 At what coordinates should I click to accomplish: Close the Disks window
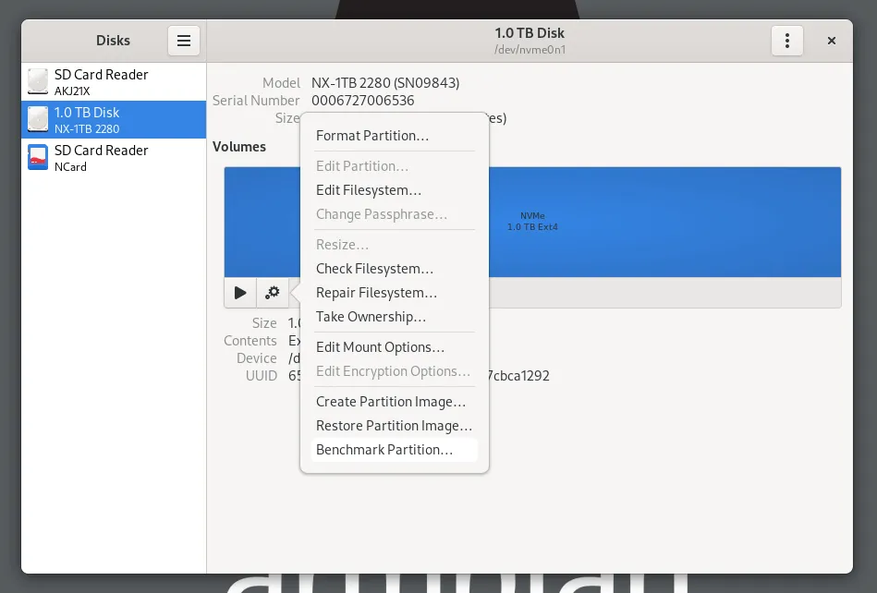pyautogui.click(x=831, y=41)
